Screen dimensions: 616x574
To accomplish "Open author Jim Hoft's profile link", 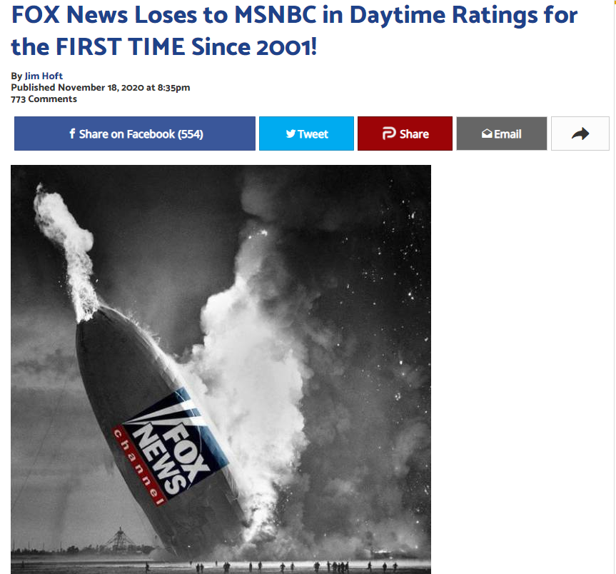I will 44,76.
